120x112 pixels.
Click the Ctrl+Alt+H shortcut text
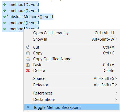tap(104, 33)
